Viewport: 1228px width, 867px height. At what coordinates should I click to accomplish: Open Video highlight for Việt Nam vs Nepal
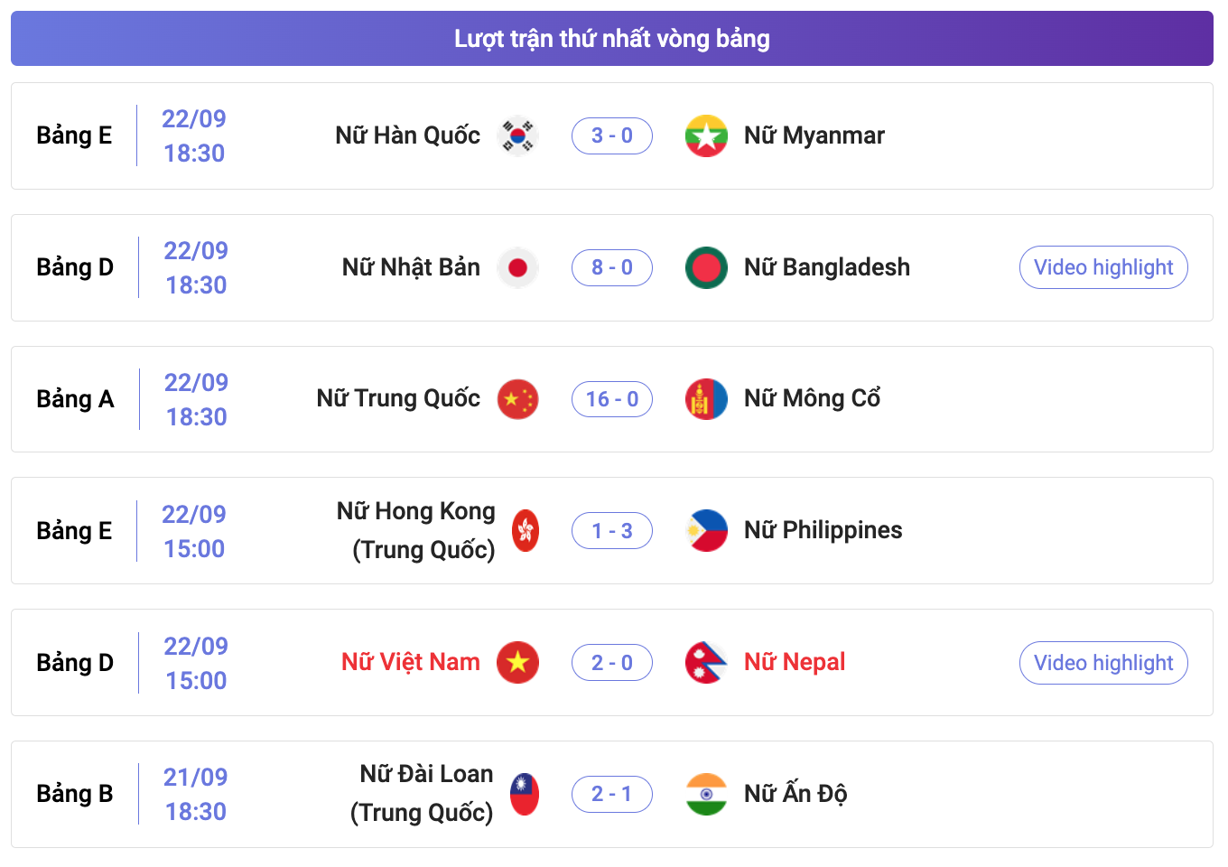tap(1103, 663)
